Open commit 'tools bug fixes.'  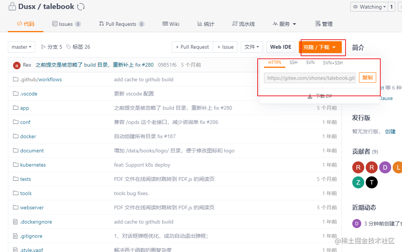(132, 193)
